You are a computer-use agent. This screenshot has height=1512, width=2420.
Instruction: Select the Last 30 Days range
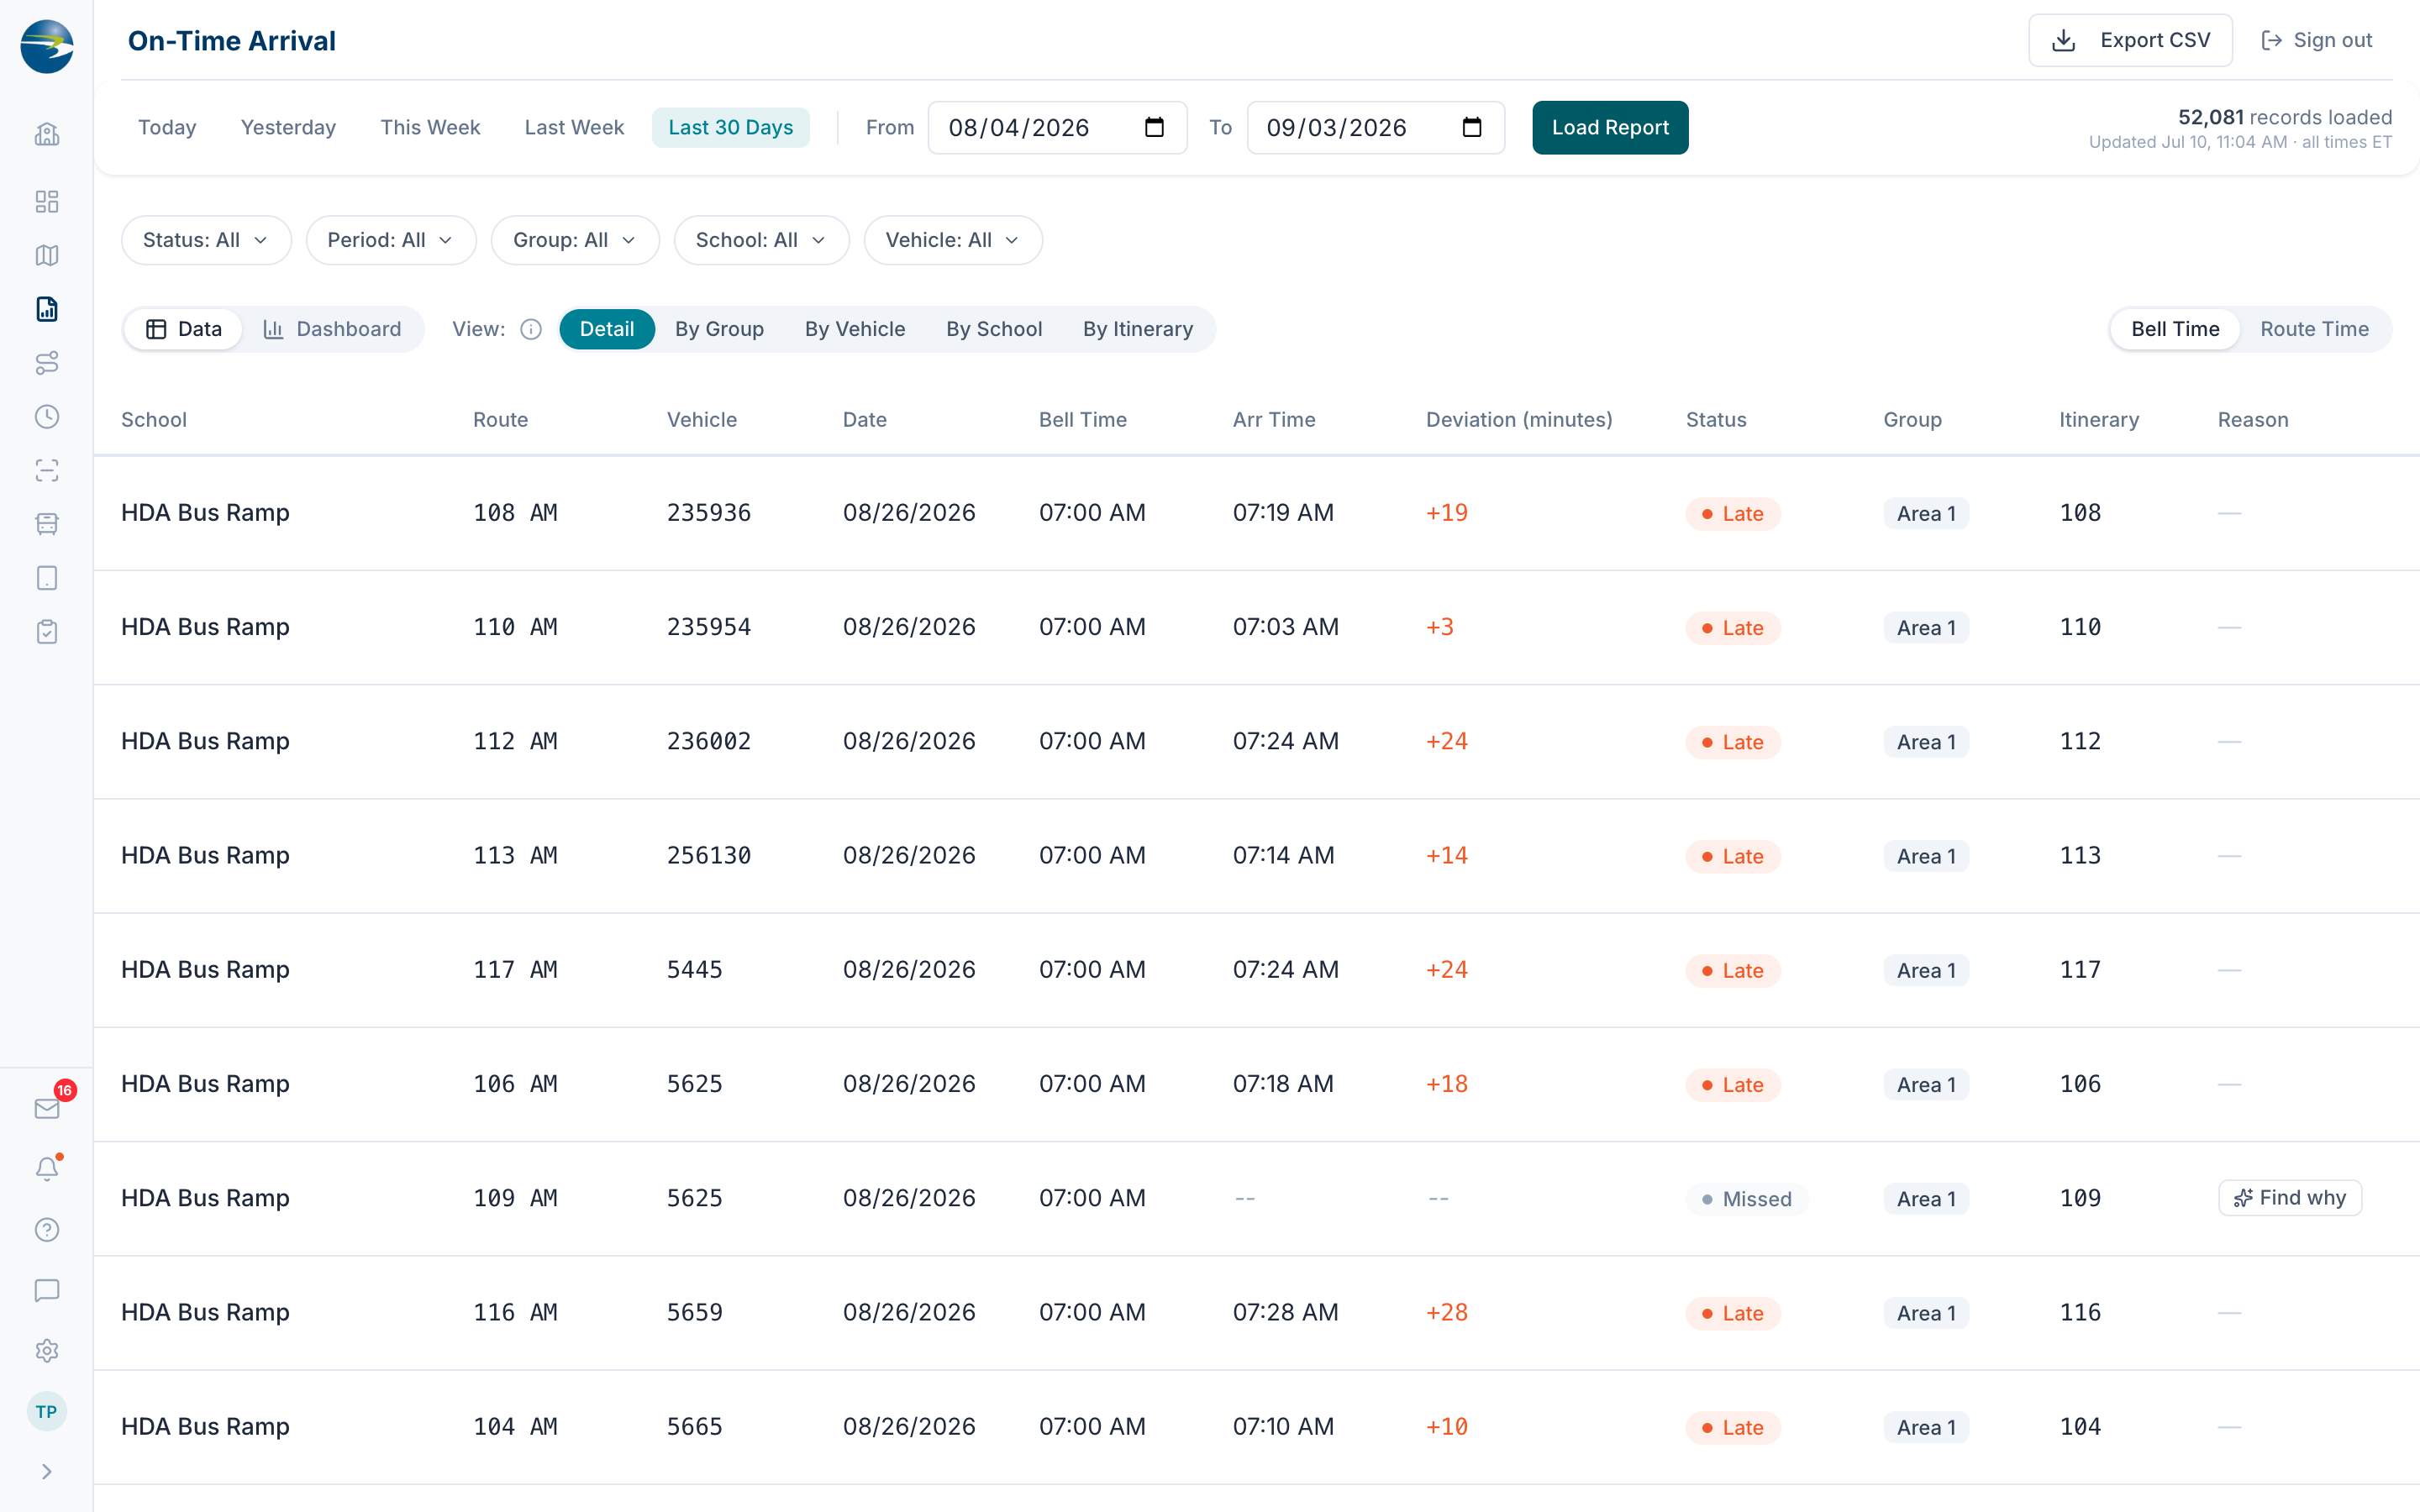(731, 128)
